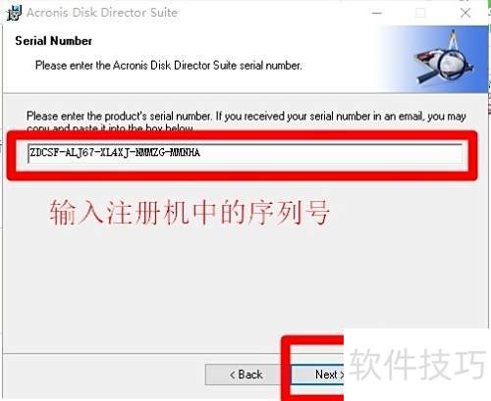Screen dimensions: 491x401
Task: Close the Acronis Disk Director Suite installer
Action: click(465, 13)
